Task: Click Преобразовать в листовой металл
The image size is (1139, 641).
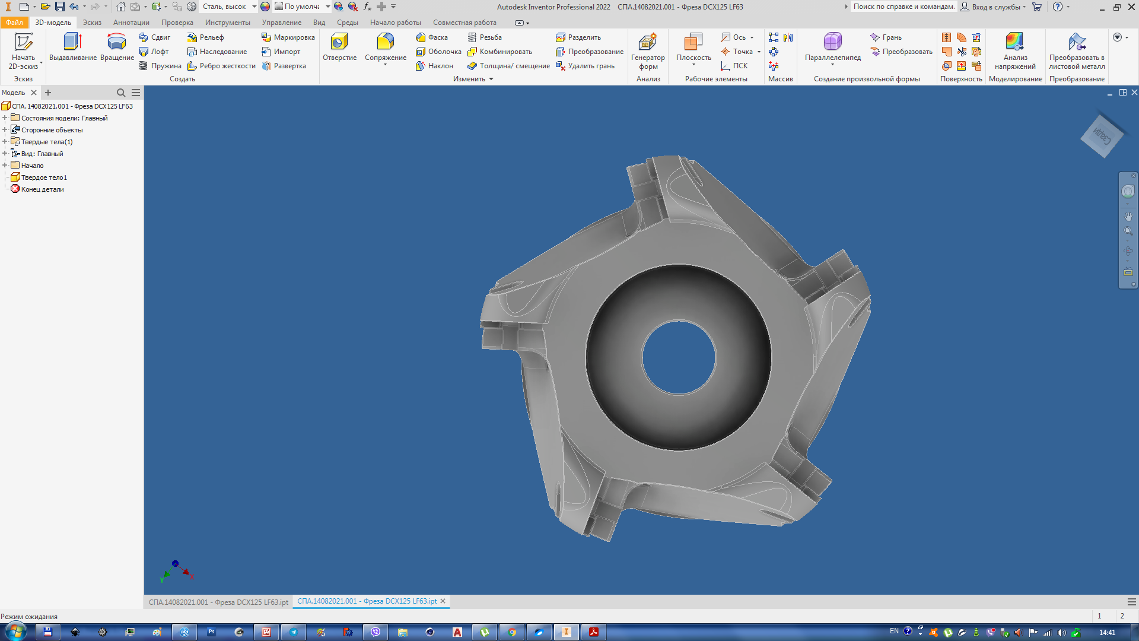Action: tap(1077, 51)
